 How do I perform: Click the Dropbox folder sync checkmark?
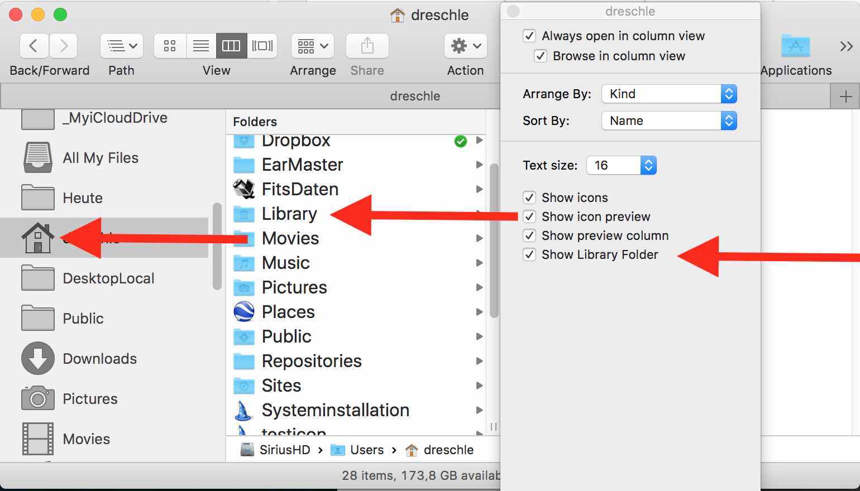[x=461, y=141]
